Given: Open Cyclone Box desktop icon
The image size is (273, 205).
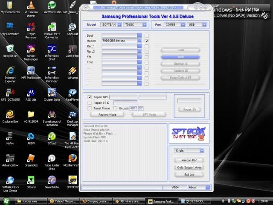Looking at the screenshot, I should 10,117.
